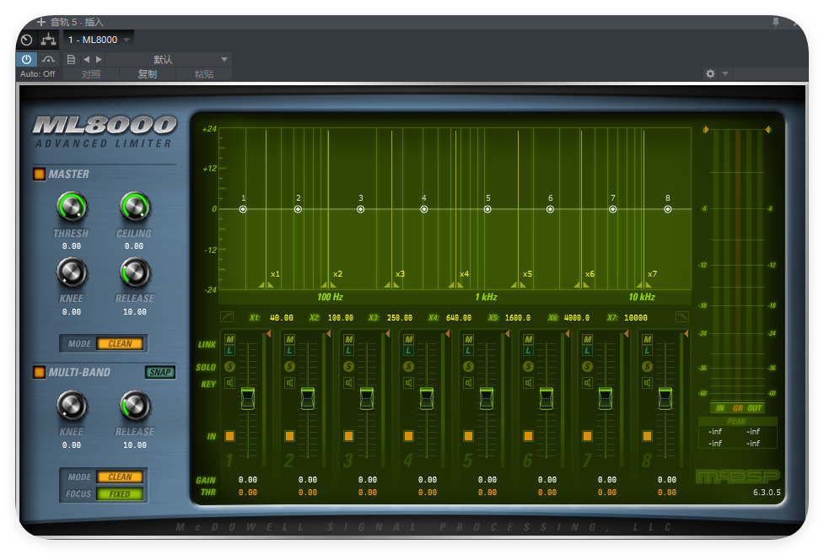Image resolution: width=824 pixels, height=555 pixels.
Task: Toggle the SNAP button
Action: tap(159, 372)
